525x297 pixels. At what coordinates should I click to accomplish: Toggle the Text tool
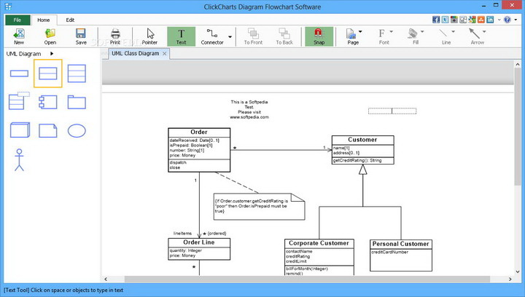click(x=181, y=36)
